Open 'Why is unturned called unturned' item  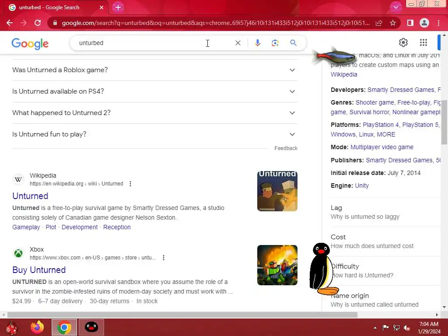[x=385, y=300]
